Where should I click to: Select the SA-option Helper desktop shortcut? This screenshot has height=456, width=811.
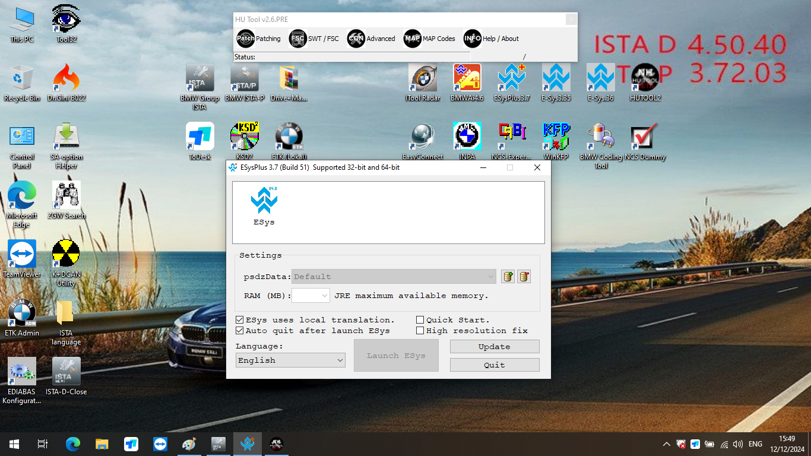coord(66,146)
